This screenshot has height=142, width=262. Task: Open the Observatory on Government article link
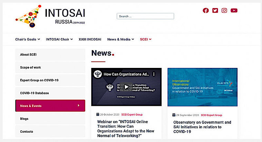point(202,127)
